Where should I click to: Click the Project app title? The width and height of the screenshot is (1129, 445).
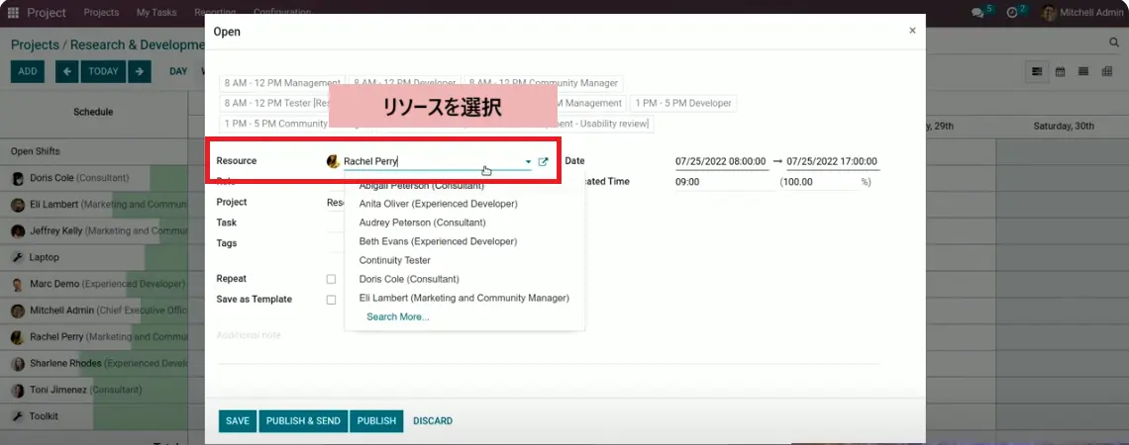[47, 12]
